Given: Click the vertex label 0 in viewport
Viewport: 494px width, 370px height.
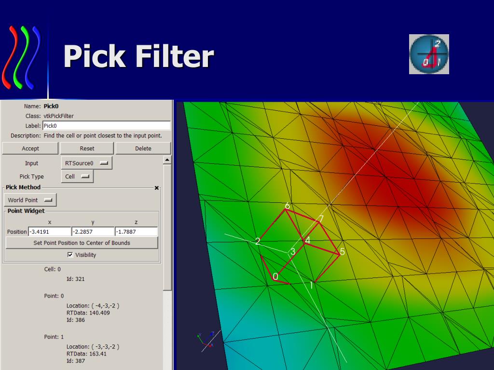Looking at the screenshot, I should (275, 276).
